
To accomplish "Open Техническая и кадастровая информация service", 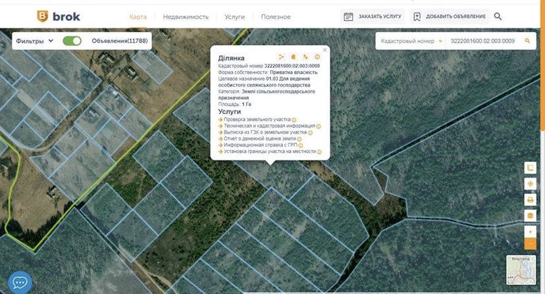I will coord(269,126).
